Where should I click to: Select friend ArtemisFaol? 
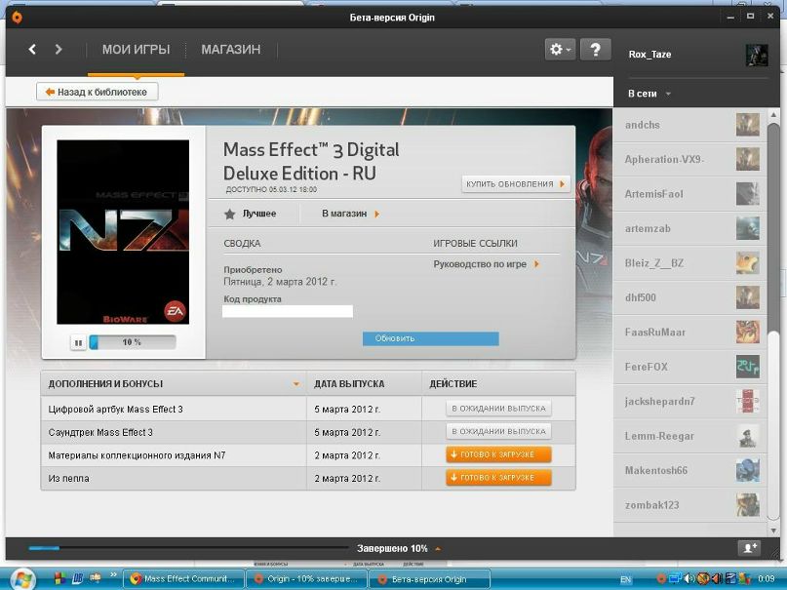click(689, 194)
